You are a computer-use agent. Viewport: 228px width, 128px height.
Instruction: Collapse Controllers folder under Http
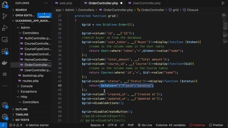pyautogui.click(x=31, y=102)
